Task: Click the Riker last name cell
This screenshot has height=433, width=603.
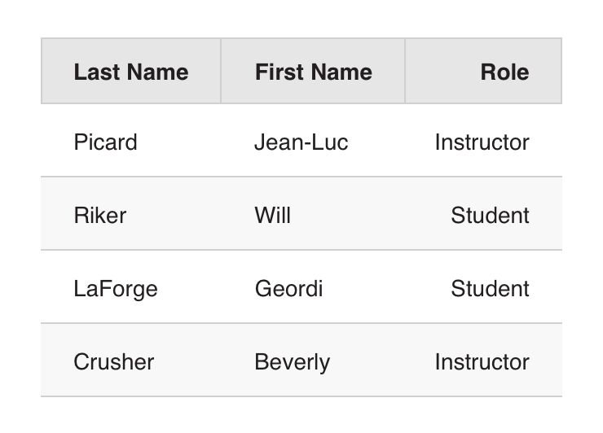Action: click(100, 215)
